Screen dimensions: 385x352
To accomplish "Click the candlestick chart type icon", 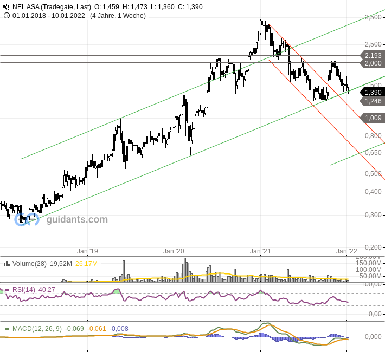I will (x=7, y=7).
